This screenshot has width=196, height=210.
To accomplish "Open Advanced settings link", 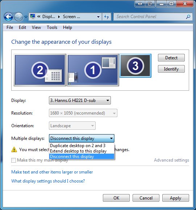I will click(171, 160).
